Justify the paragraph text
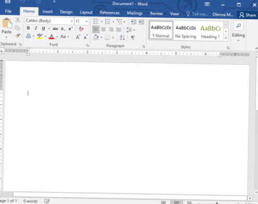 click(x=119, y=30)
